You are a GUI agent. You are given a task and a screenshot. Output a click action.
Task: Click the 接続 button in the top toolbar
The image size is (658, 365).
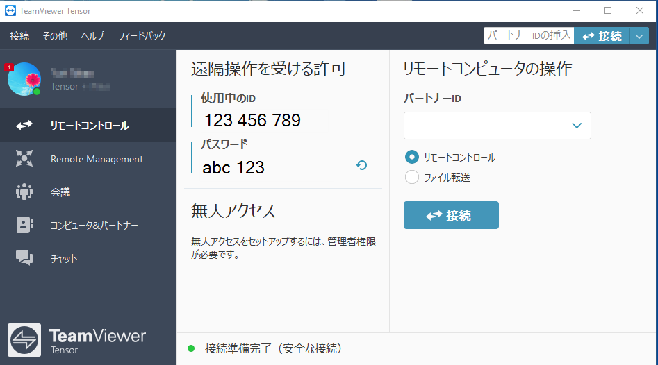(602, 36)
